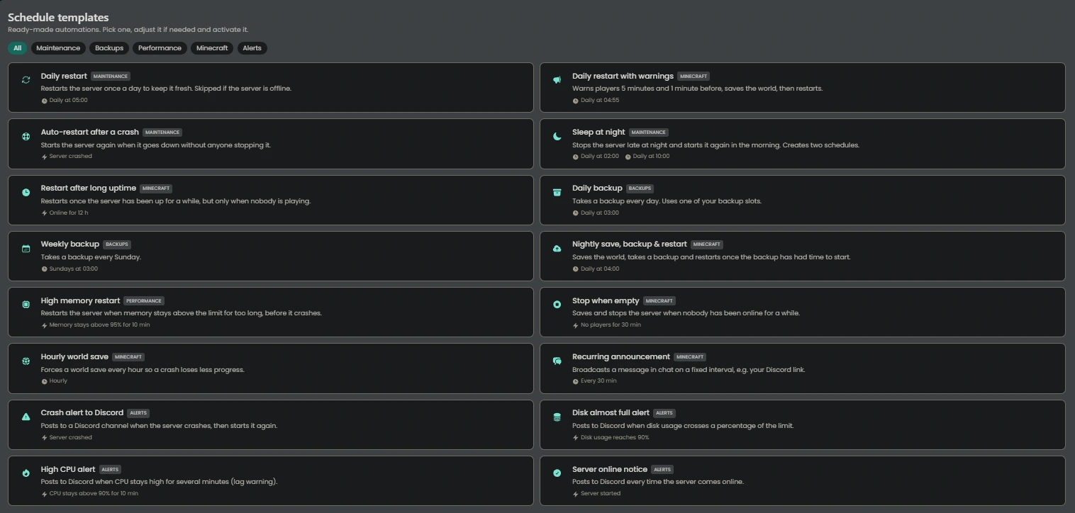The height and width of the screenshot is (513, 1075).
Task: Select the Recurring announcement title
Action: 621,356
